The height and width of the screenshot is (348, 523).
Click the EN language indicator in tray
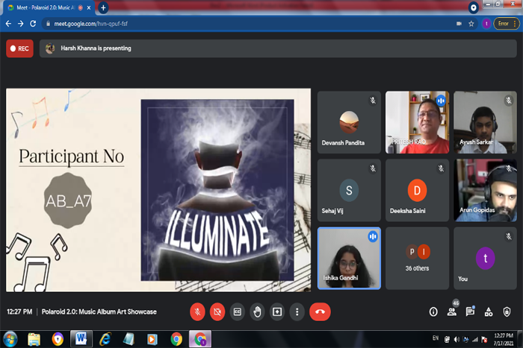pos(436,338)
